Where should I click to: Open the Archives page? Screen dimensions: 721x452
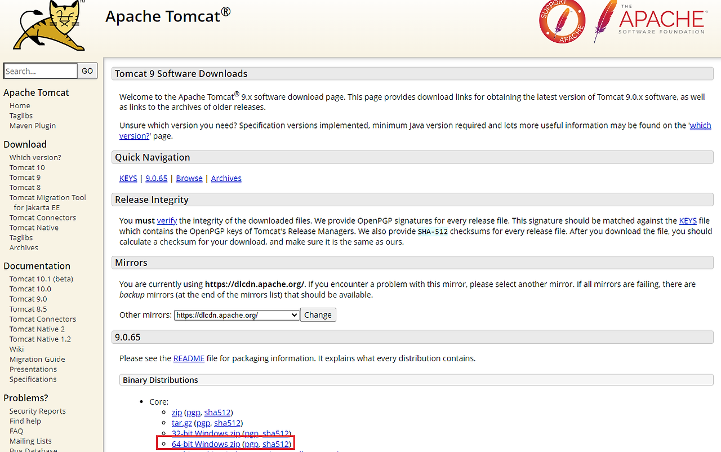[x=226, y=178]
